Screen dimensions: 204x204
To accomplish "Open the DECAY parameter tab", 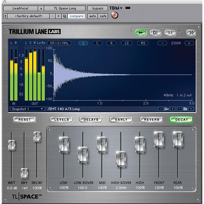I will [182, 120].
